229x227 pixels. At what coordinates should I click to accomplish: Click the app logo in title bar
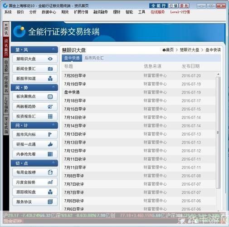[5, 5]
